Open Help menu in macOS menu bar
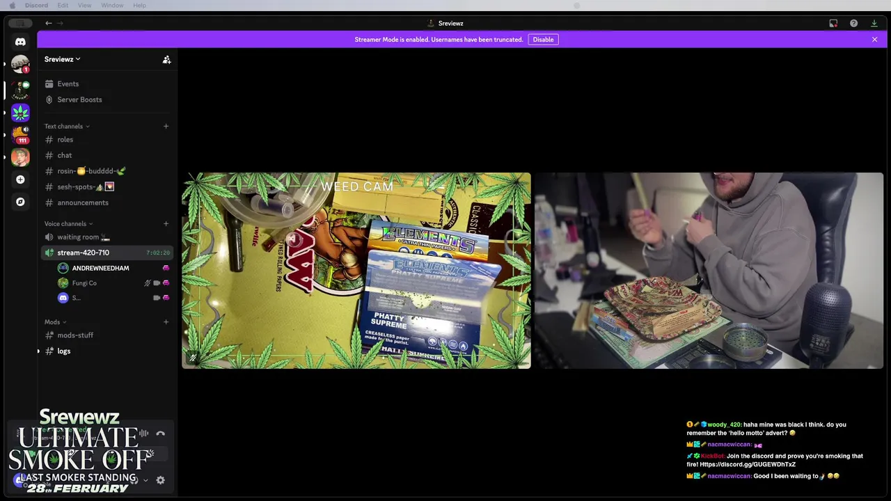 coord(139,6)
